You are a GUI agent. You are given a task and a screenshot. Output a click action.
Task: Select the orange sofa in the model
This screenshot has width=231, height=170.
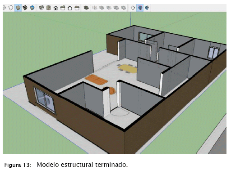coord(96,80)
